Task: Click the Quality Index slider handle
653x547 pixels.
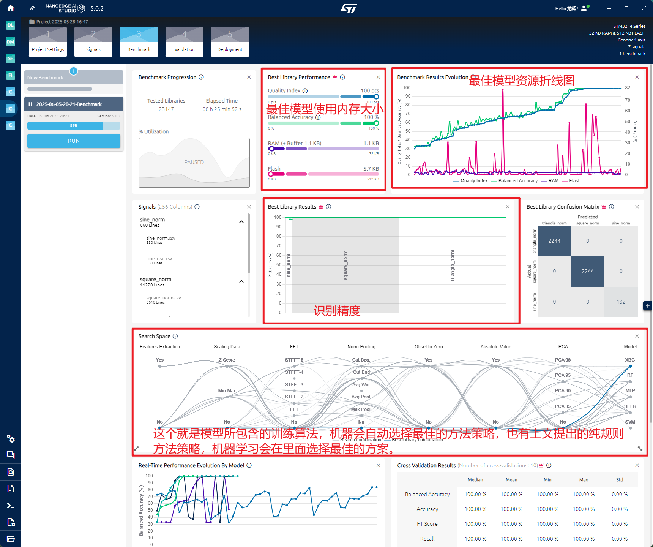Action: (x=376, y=96)
